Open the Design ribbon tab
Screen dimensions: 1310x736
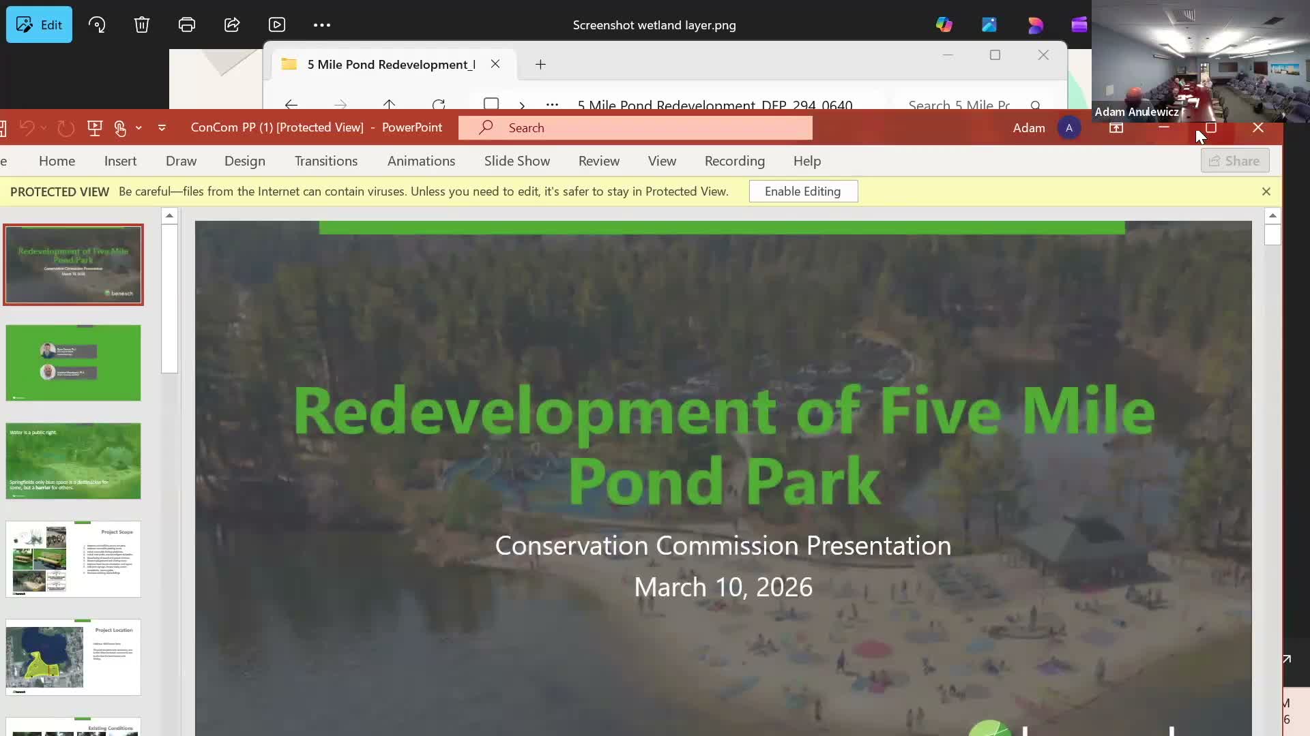tap(244, 162)
